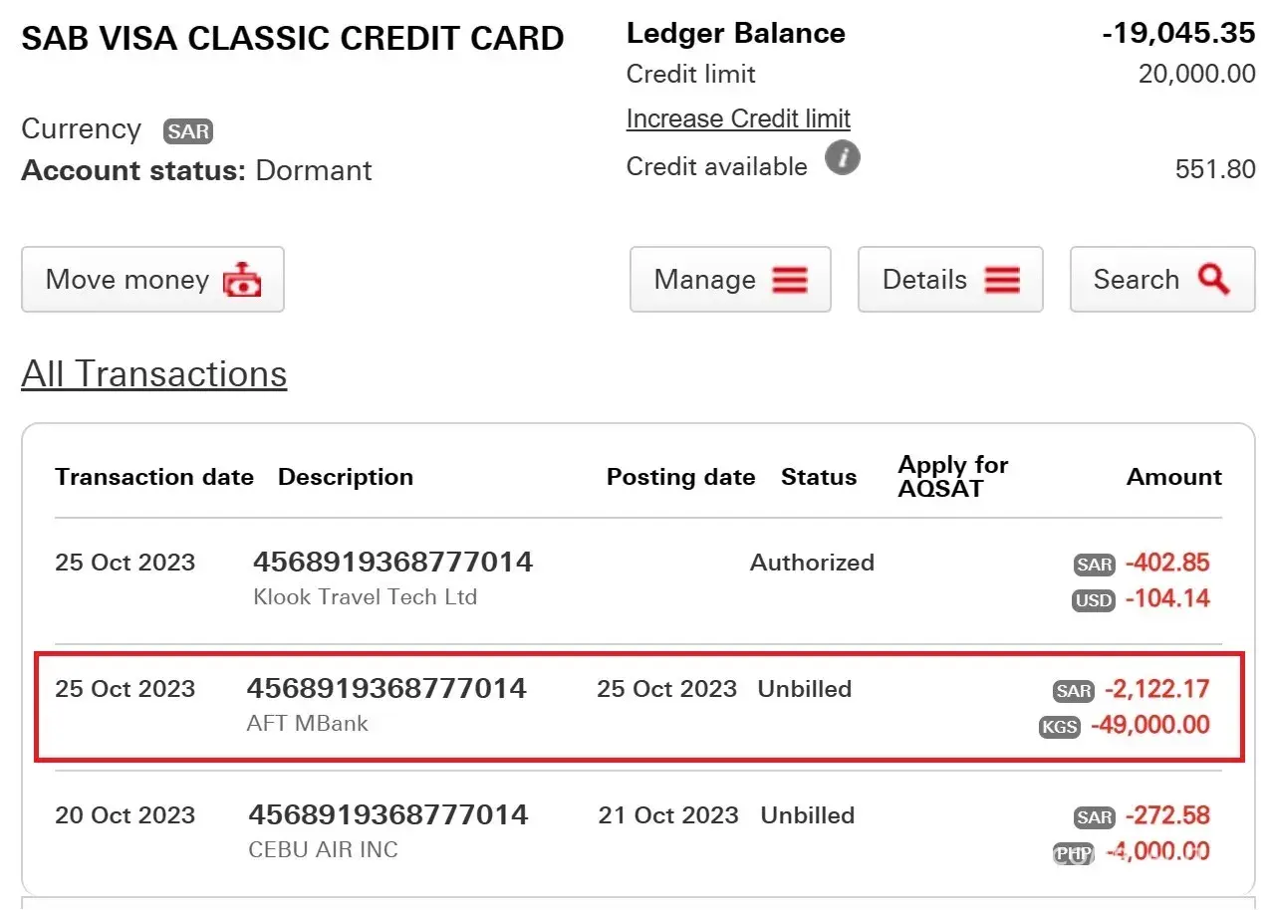Click the Move money cash icon
Viewport: 1271px width, 910px height.
point(242,280)
